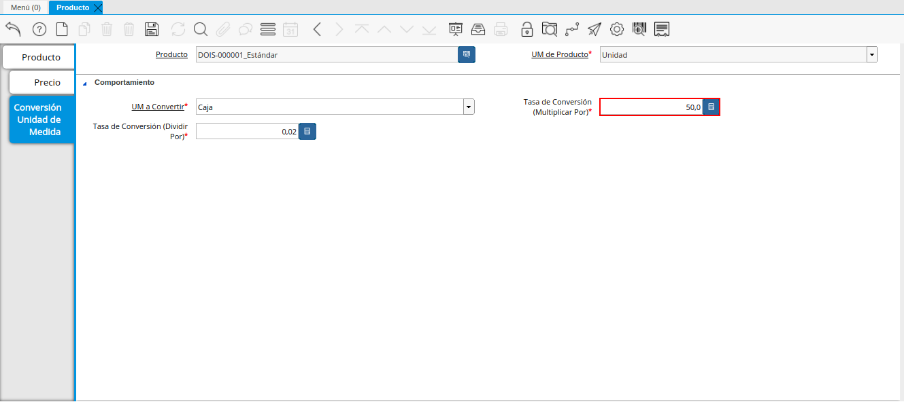Click the active workflows nodes icon
904x402 pixels.
[572, 29]
